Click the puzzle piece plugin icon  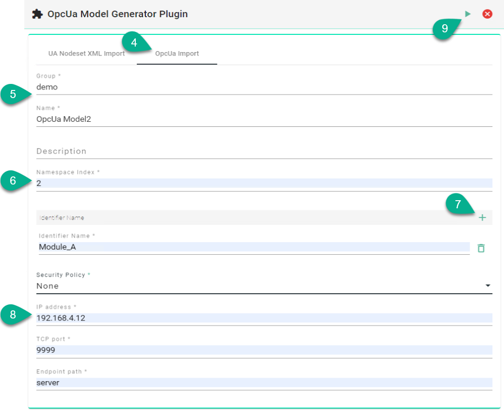37,14
